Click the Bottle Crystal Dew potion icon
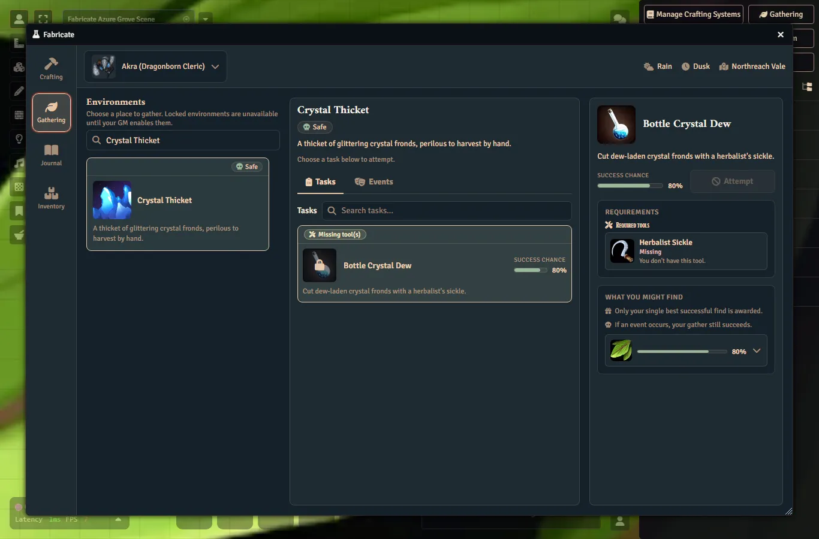819x539 pixels. 616,125
